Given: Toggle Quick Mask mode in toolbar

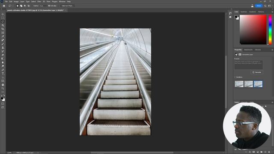Looking at the screenshot, I should point(3,104).
